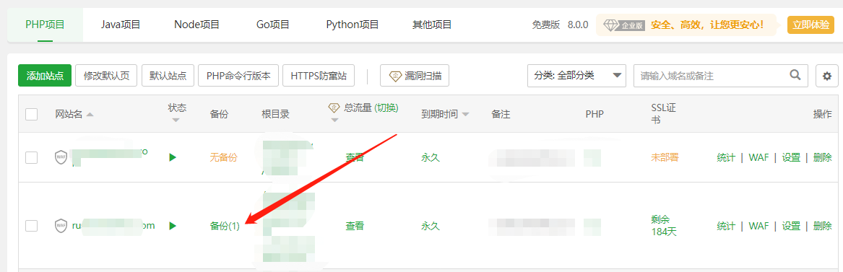Click 删除 for first site row
Screen dimensions: 843x272
[823, 157]
